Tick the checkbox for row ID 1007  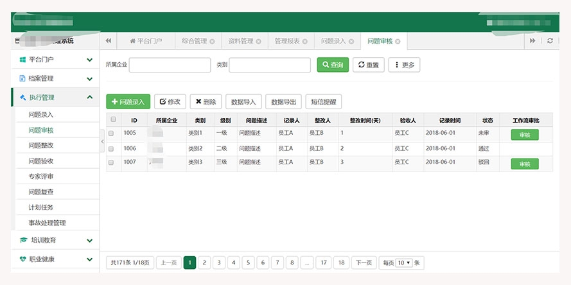pos(111,163)
